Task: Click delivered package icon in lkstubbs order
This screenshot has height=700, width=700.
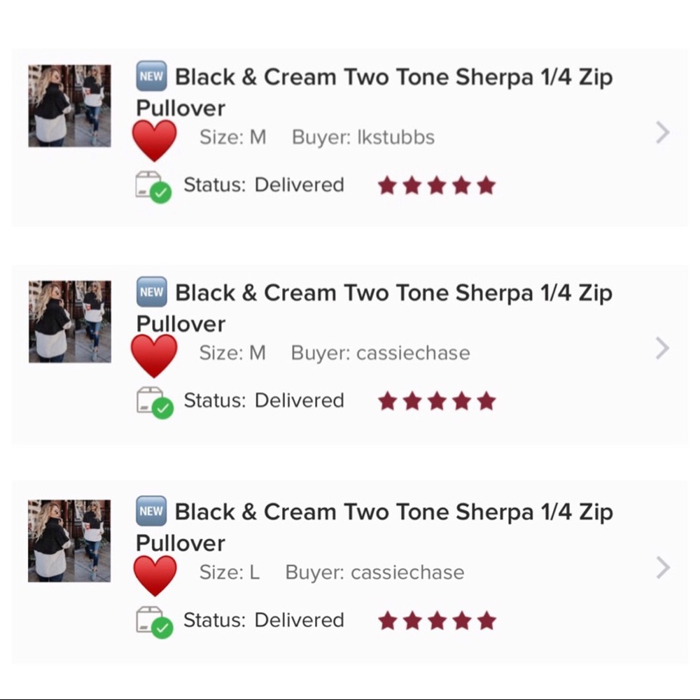Action: tap(153, 187)
